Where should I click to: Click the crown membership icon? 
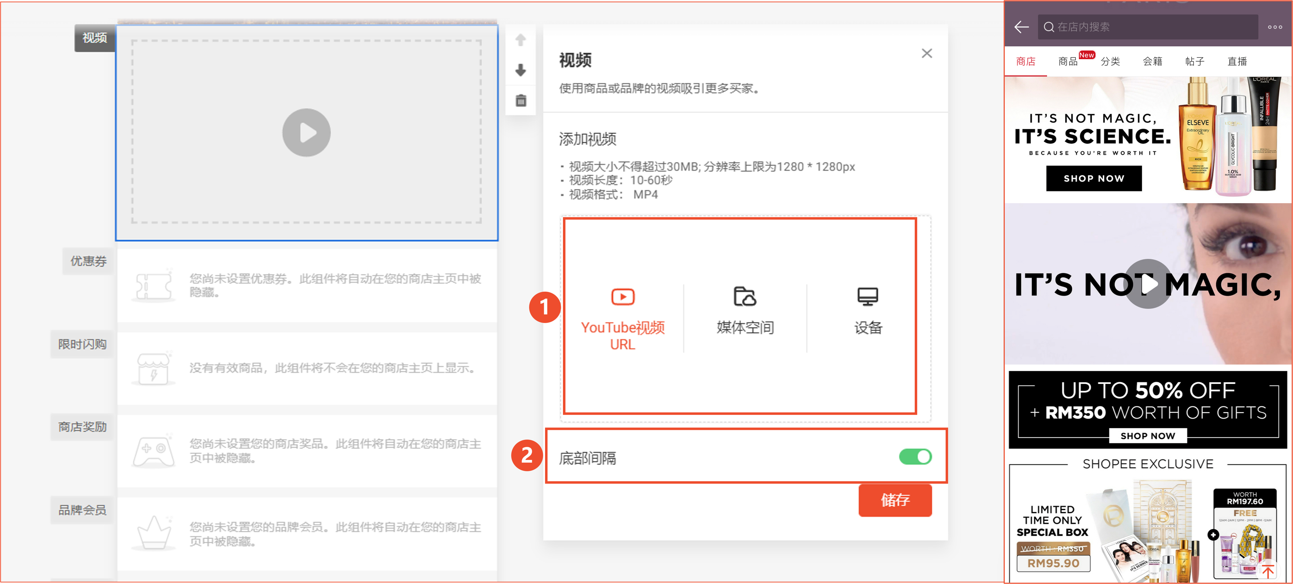click(x=154, y=533)
